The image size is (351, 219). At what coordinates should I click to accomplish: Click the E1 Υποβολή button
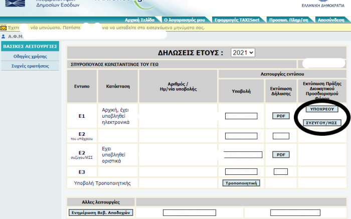[x=241, y=116]
